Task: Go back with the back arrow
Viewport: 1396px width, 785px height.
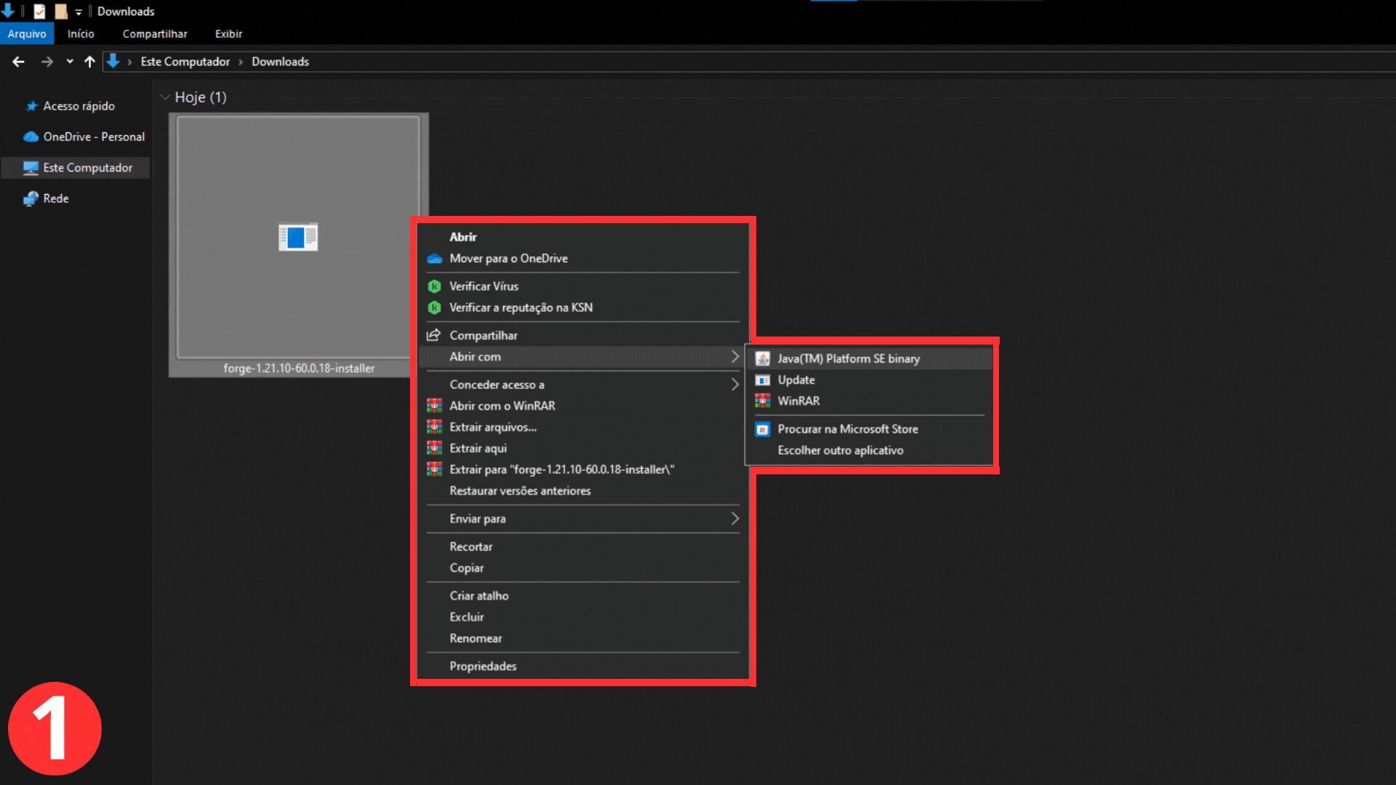Action: [x=19, y=62]
